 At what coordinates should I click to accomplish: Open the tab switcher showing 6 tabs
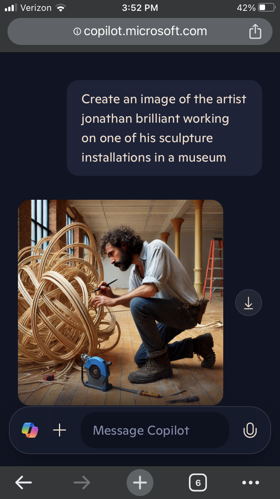(198, 483)
